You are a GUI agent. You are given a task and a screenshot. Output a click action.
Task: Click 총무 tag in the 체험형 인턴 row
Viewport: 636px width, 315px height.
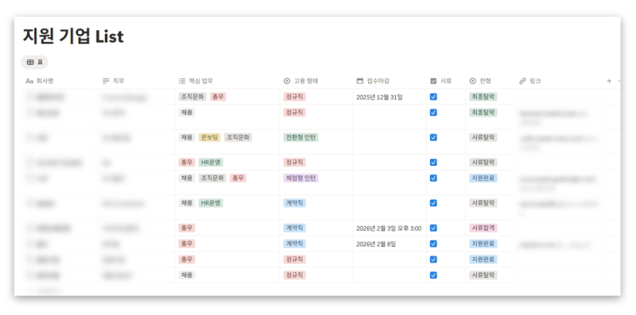[238, 179]
